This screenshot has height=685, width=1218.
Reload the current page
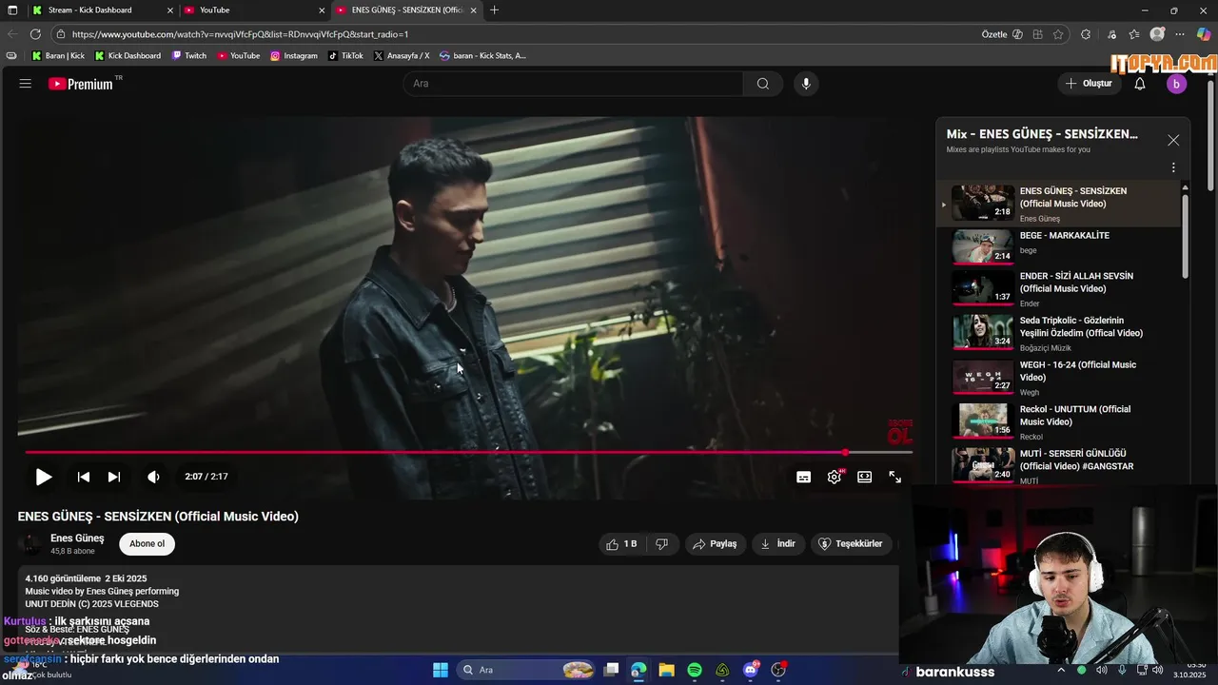(35, 34)
